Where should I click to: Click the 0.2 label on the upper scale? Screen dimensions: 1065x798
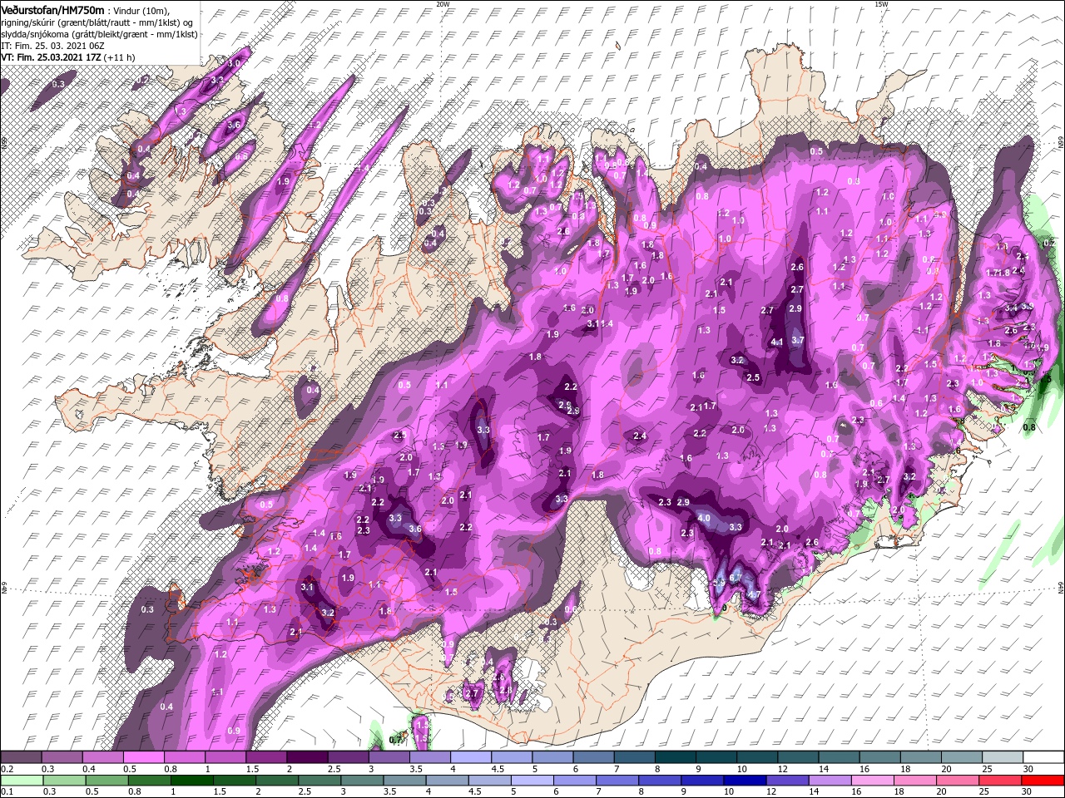pos(7,769)
